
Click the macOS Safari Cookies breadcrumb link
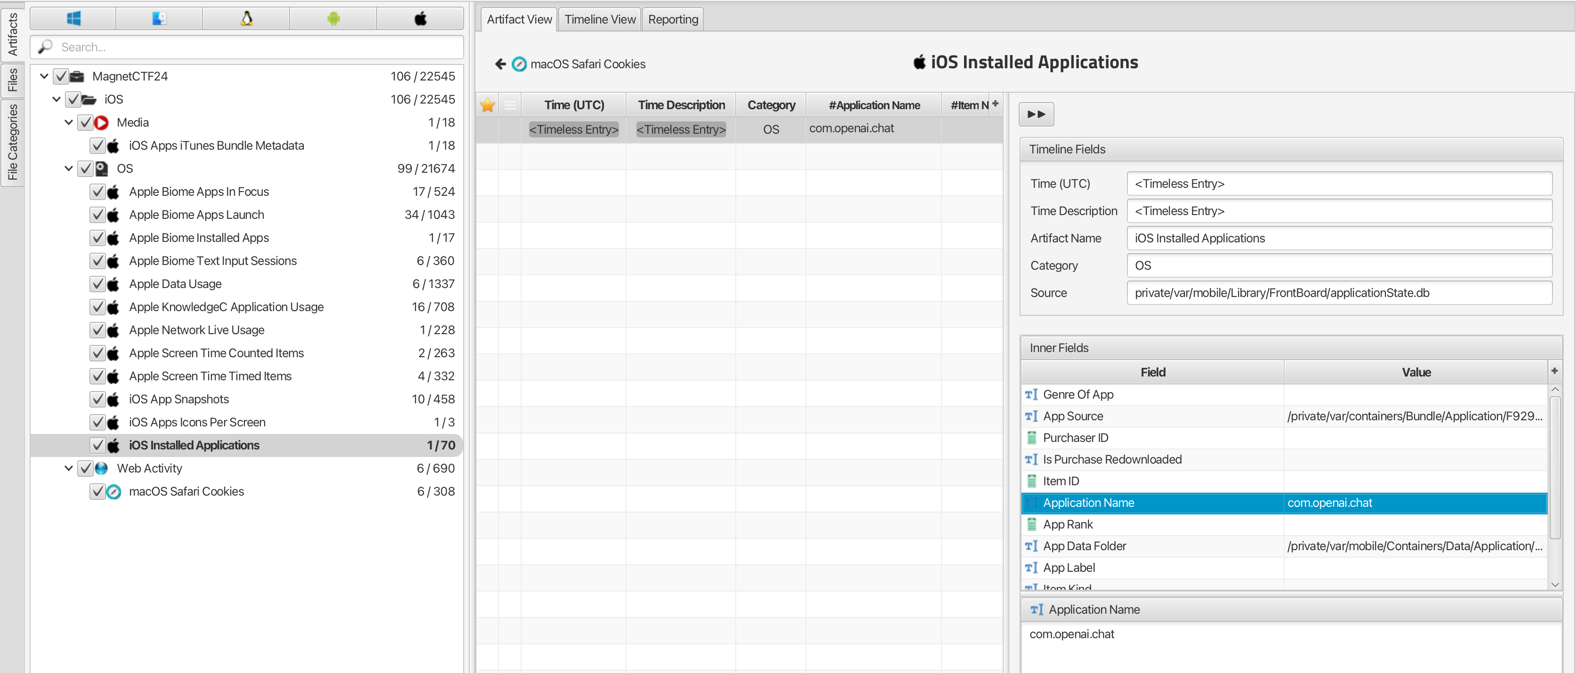click(x=587, y=64)
